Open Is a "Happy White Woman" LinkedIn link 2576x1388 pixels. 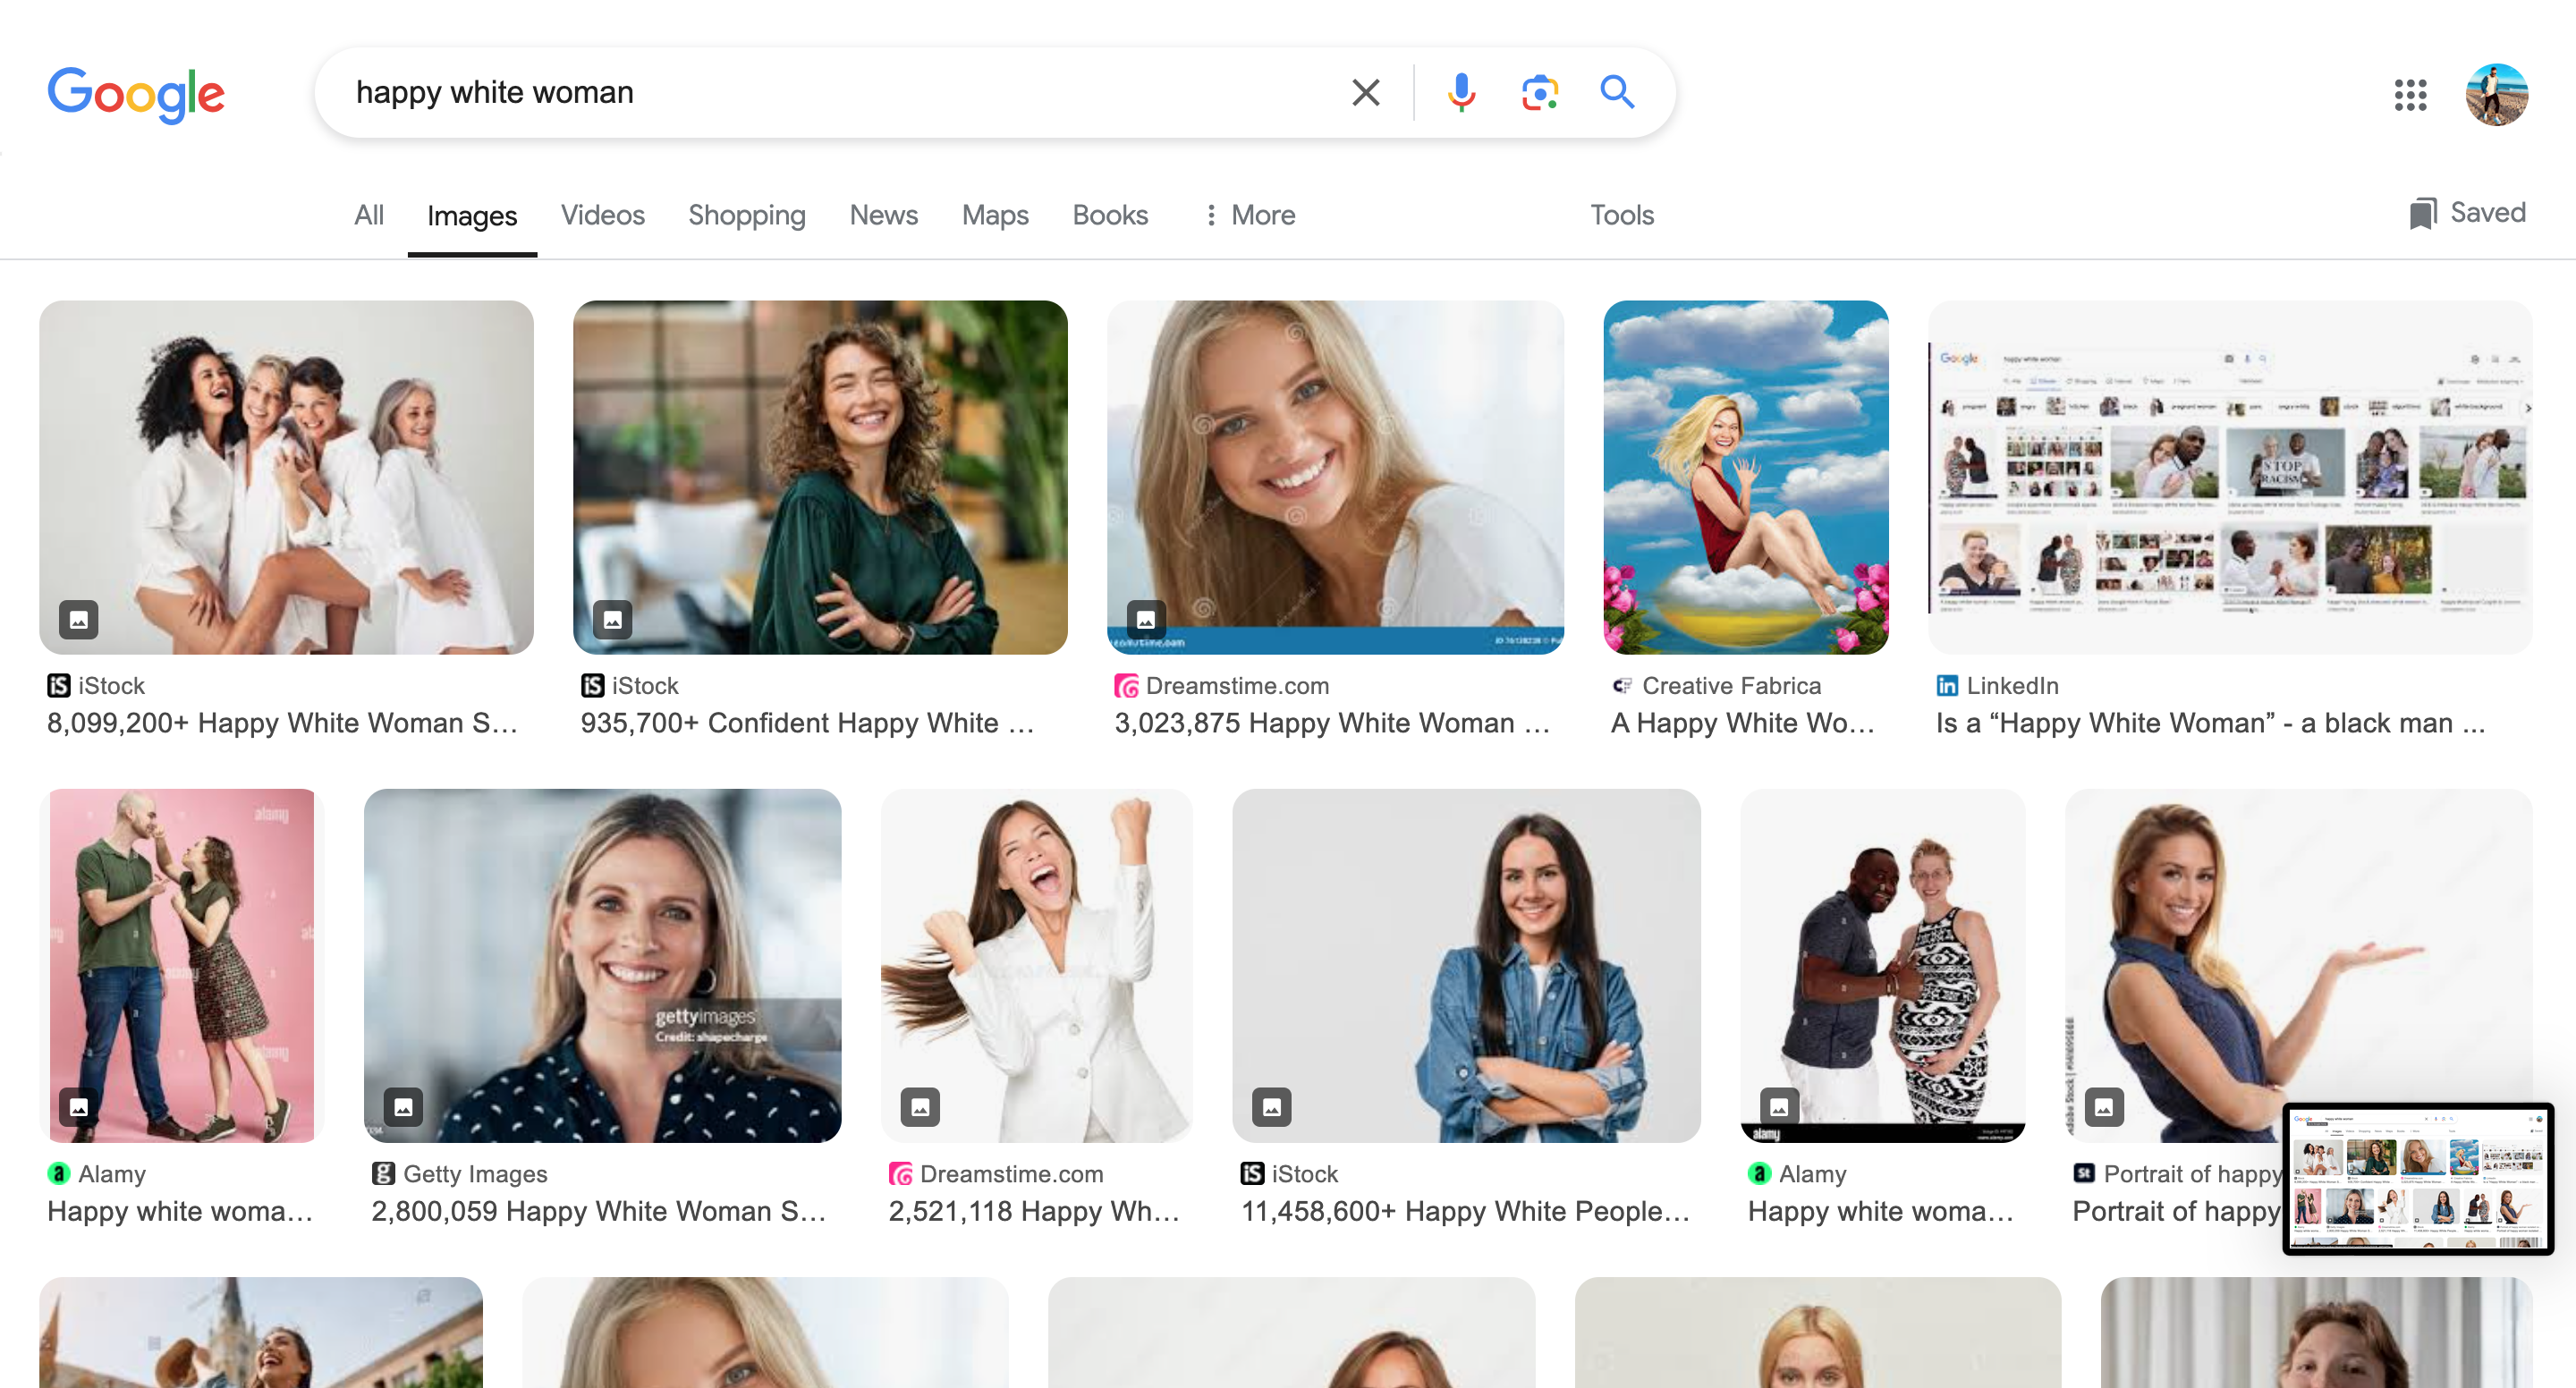pos(2210,723)
